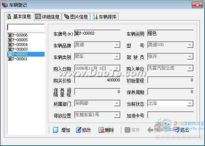Click the 增加 (add) icon button

(56, 130)
